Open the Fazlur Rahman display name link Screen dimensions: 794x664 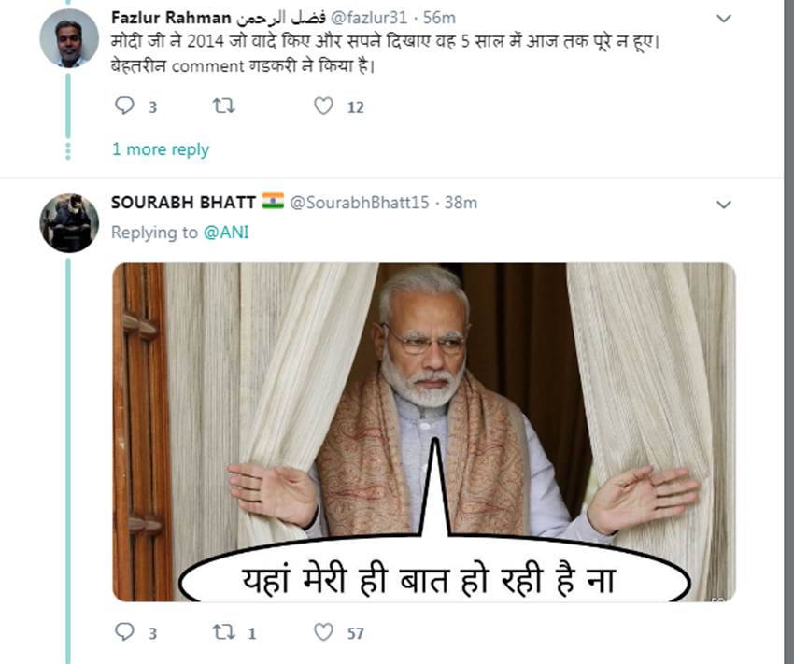click(x=170, y=18)
